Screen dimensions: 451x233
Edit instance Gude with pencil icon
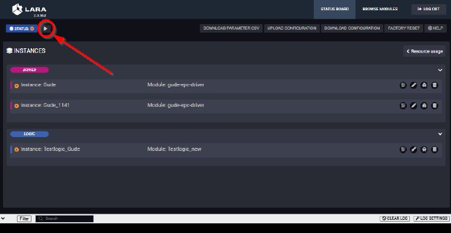pos(414,85)
